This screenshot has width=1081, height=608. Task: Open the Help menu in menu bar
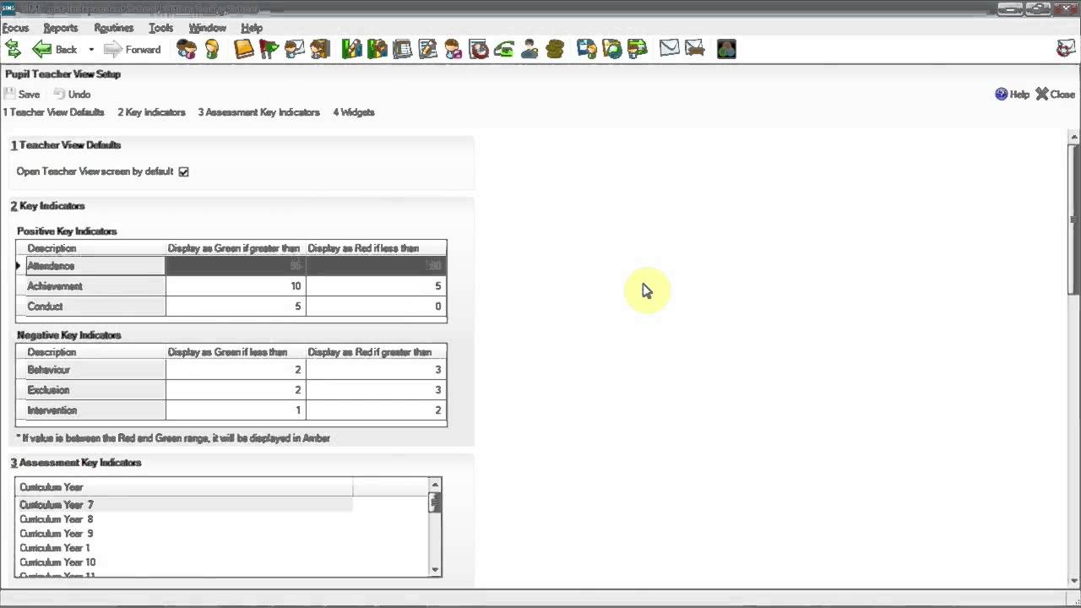tap(252, 28)
